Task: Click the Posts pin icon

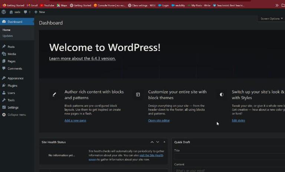Action: pyautogui.click(x=4, y=46)
